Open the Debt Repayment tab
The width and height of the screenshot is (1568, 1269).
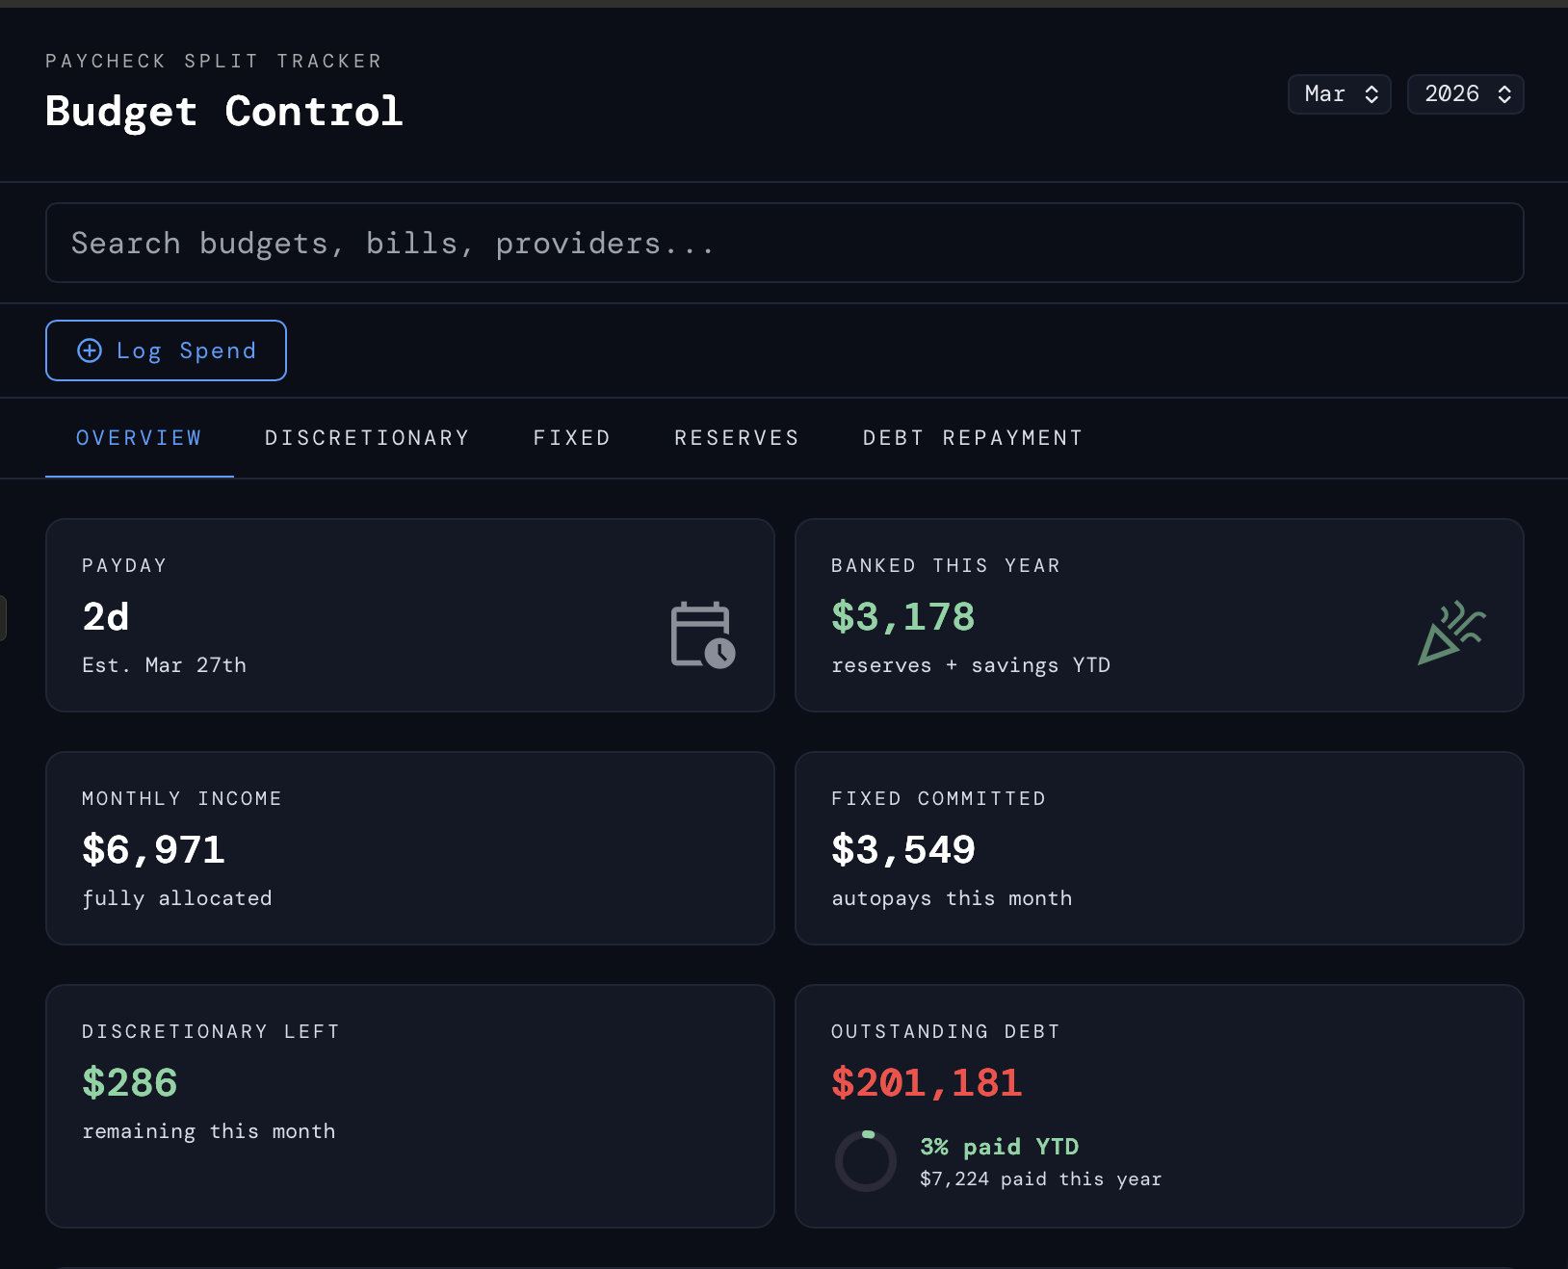[x=972, y=438]
